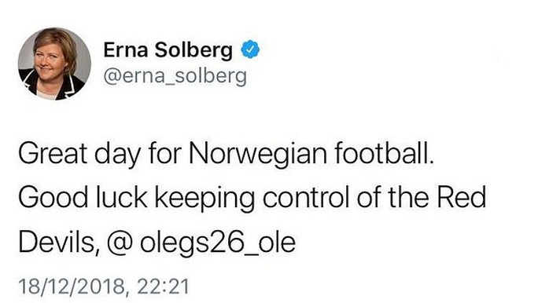Click the word Norwegian in the tweet
The width and height of the screenshot is (538, 303).
[x=258, y=154]
